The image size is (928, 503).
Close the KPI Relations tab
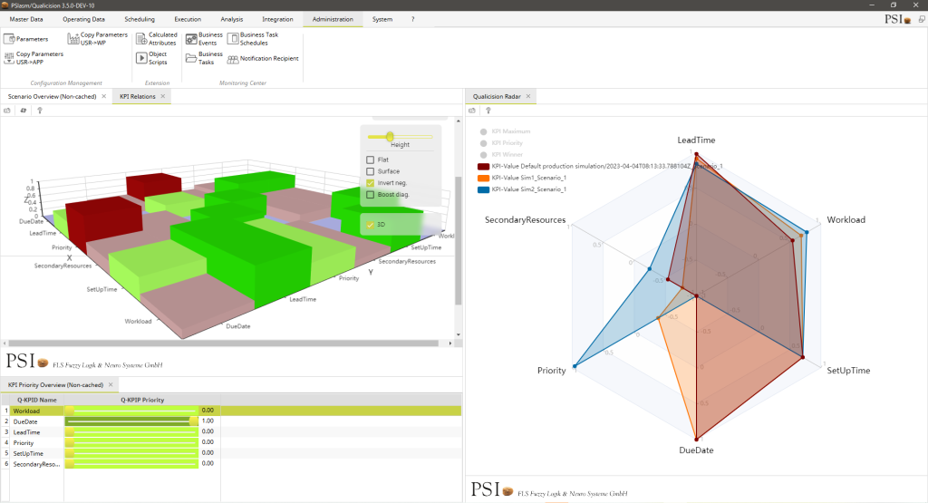(x=163, y=96)
